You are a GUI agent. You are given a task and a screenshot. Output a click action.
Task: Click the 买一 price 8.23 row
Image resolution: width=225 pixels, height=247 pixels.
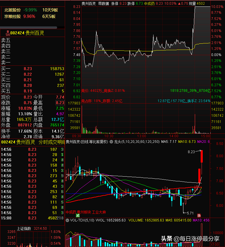33,69
